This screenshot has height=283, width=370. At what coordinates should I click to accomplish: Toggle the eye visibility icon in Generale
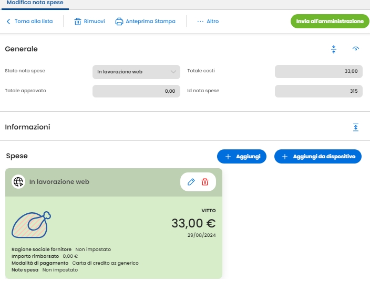tap(356, 49)
